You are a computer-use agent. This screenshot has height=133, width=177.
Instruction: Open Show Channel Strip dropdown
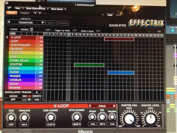coord(37,9)
